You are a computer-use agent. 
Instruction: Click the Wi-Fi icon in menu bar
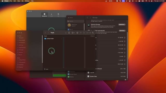(146, 1)
